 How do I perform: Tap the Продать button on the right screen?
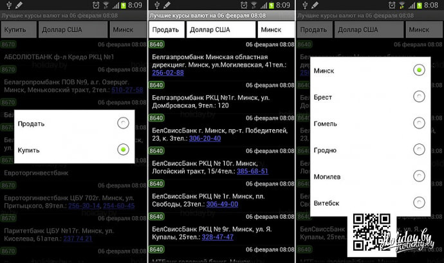pos(313,30)
